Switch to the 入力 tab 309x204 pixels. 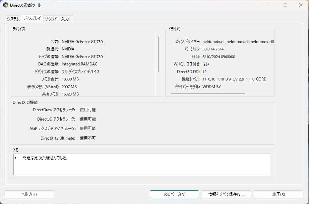[x=66, y=19]
